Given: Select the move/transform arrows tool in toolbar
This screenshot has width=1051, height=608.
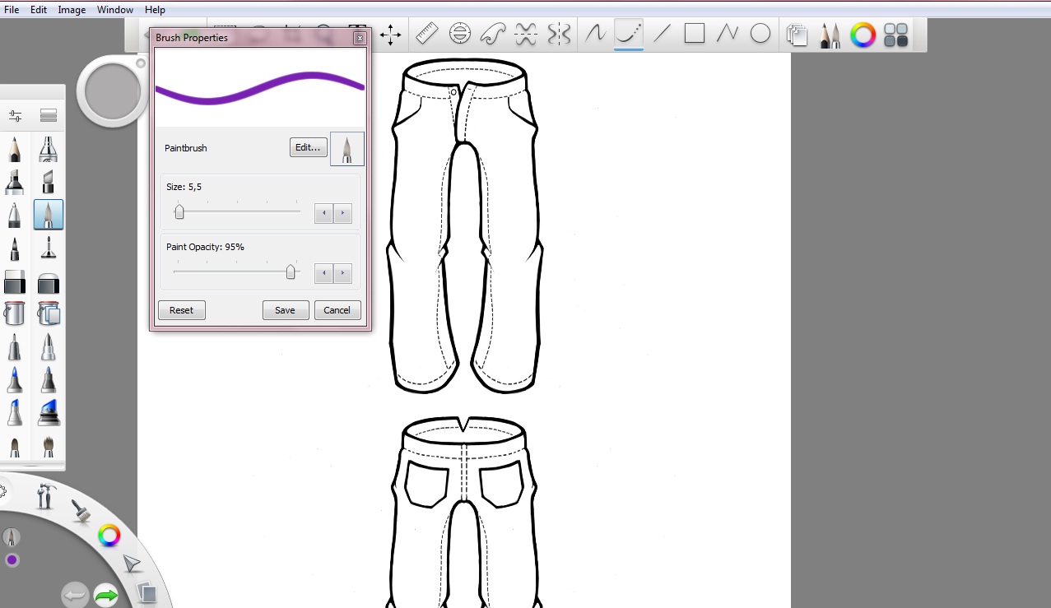Looking at the screenshot, I should point(390,35).
